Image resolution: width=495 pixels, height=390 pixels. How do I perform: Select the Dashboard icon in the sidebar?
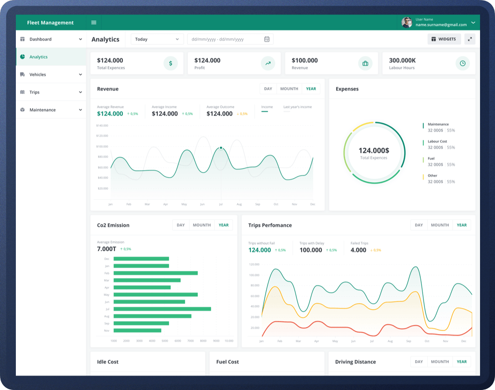tap(22, 39)
